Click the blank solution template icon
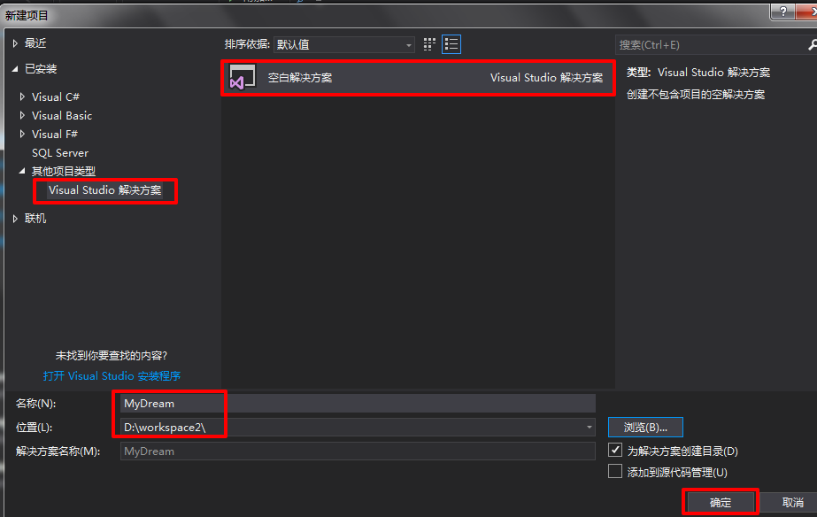The image size is (817, 517). click(243, 77)
